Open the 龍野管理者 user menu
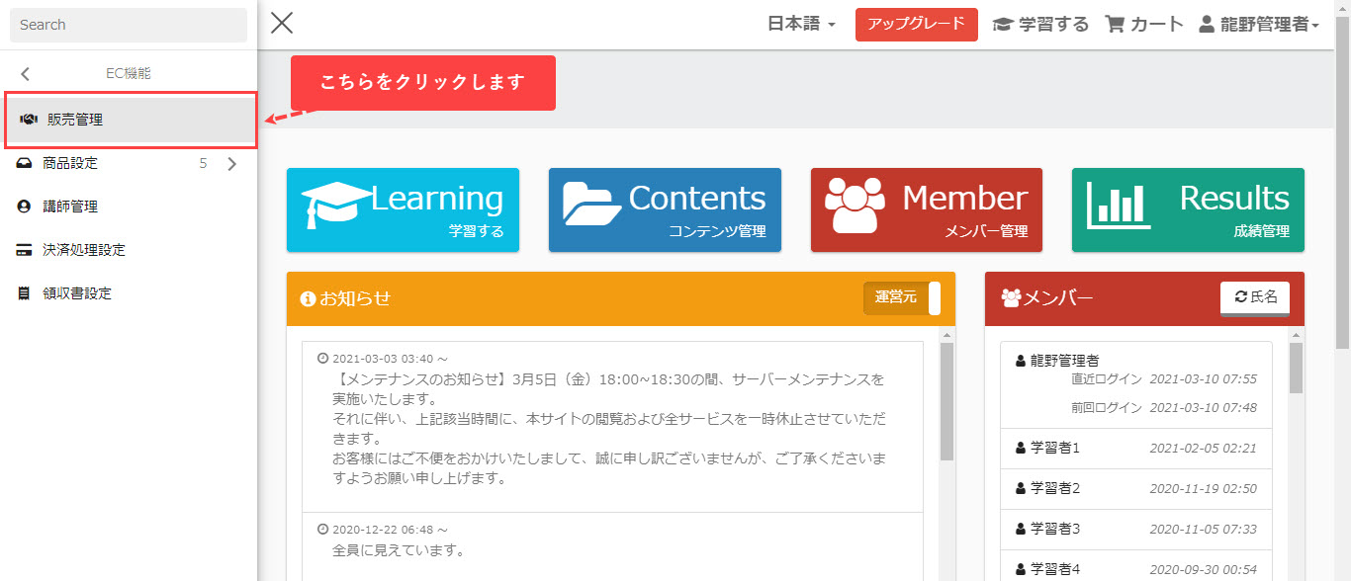The width and height of the screenshot is (1351, 581). tap(1258, 25)
